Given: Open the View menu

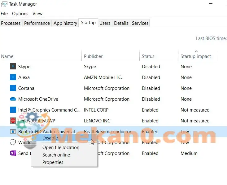Looking at the screenshot, I should tap(37, 14).
